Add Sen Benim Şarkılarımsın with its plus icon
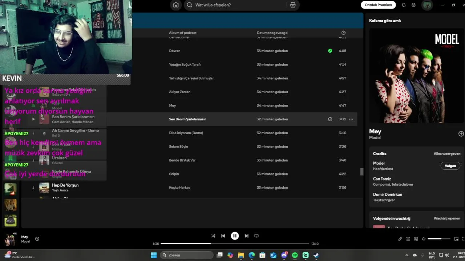465x261 pixels. click(x=330, y=119)
